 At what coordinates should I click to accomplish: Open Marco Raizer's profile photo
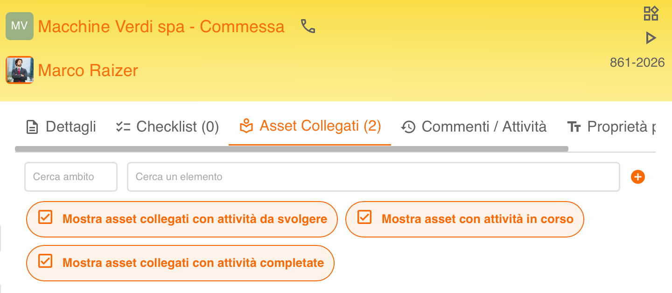click(x=19, y=70)
